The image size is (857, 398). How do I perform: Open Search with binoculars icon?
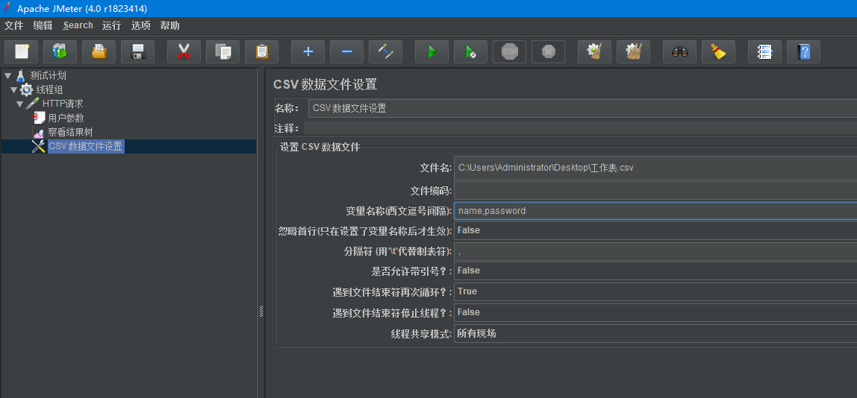coord(680,52)
